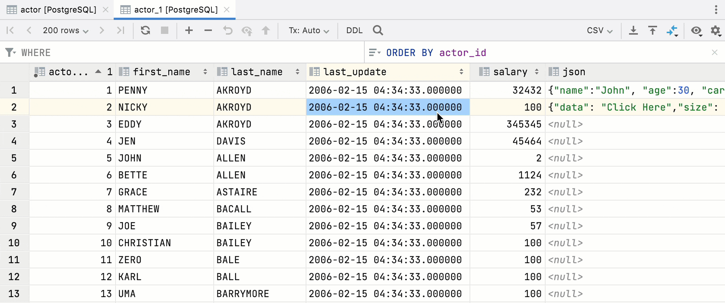Switch to the actor [PostgreSQL] tab

58,10
